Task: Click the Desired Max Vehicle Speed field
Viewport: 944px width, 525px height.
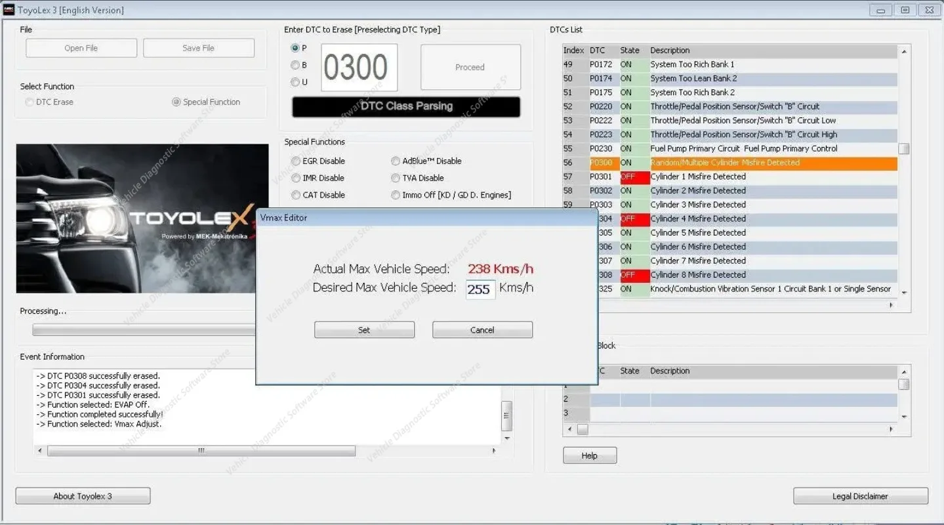Action: coord(480,289)
